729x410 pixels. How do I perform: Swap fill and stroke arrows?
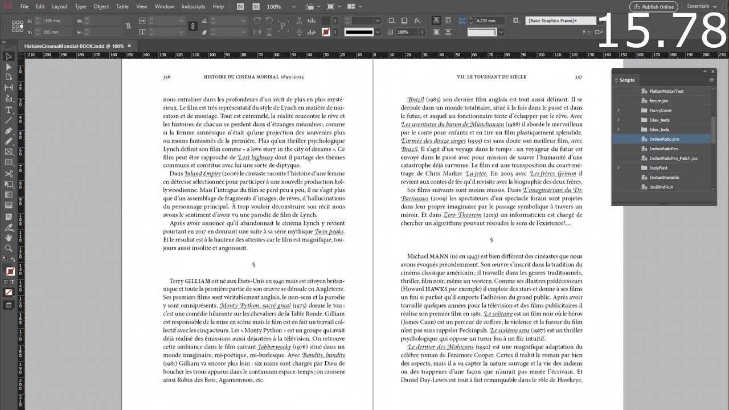coord(14,260)
